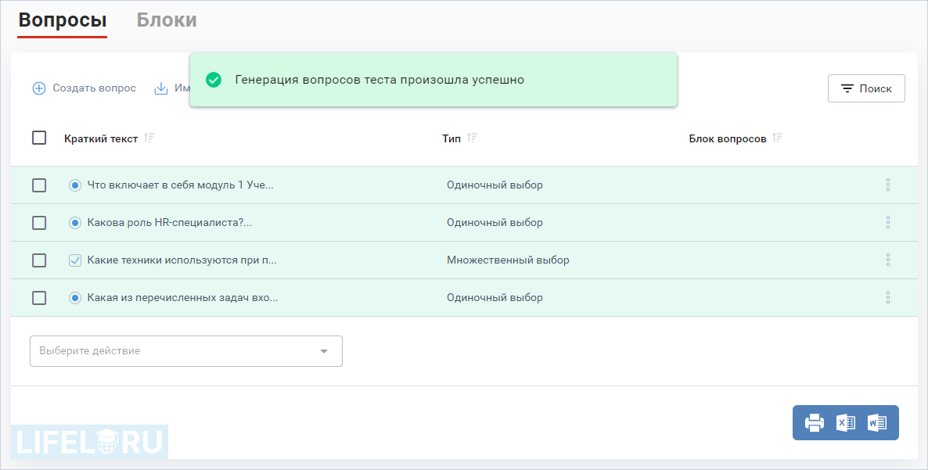The height and width of the screenshot is (470, 928).
Task: Click Создать вопрос button
Action: click(85, 88)
